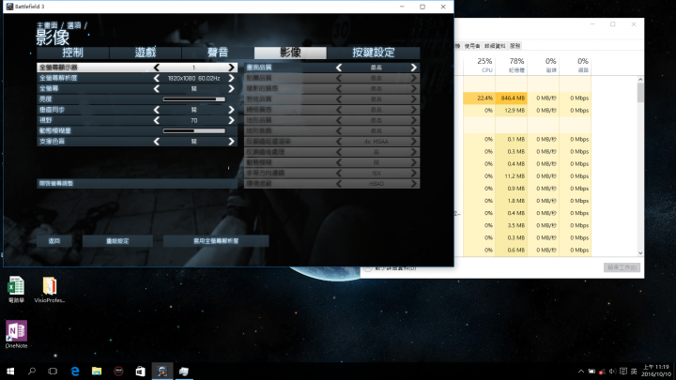Click 開啟螢幕調整 screen adjustment row

point(137,184)
